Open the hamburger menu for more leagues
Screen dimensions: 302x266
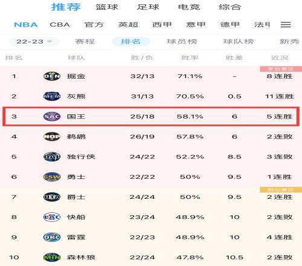[286, 25]
